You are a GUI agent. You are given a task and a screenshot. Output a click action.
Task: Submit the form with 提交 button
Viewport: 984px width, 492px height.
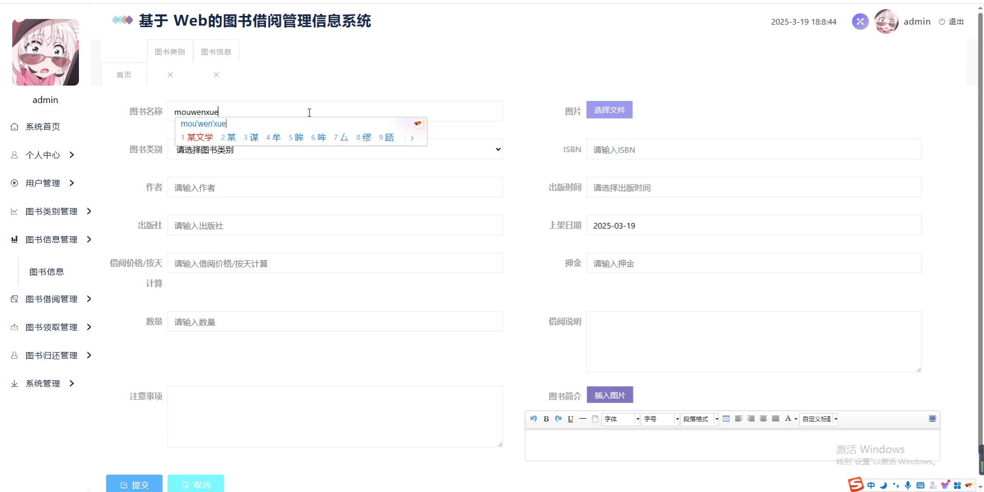coord(134,484)
